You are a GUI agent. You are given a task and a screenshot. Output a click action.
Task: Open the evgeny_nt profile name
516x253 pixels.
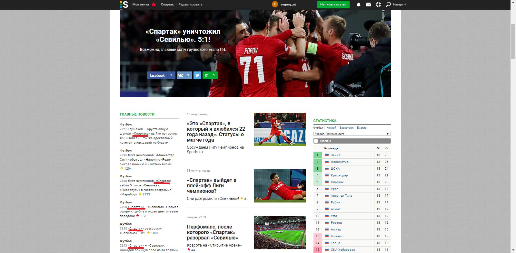coord(288,5)
